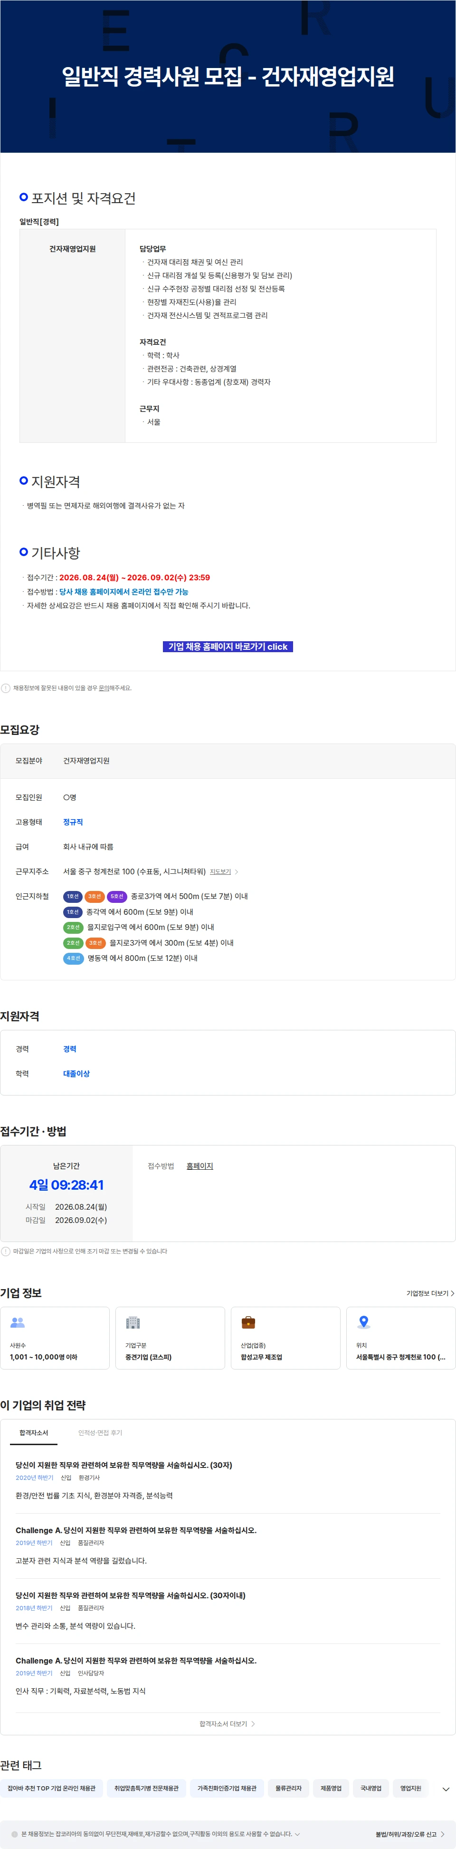Open the 지도보기 map link
The height and width of the screenshot is (1849, 456).
click(220, 871)
